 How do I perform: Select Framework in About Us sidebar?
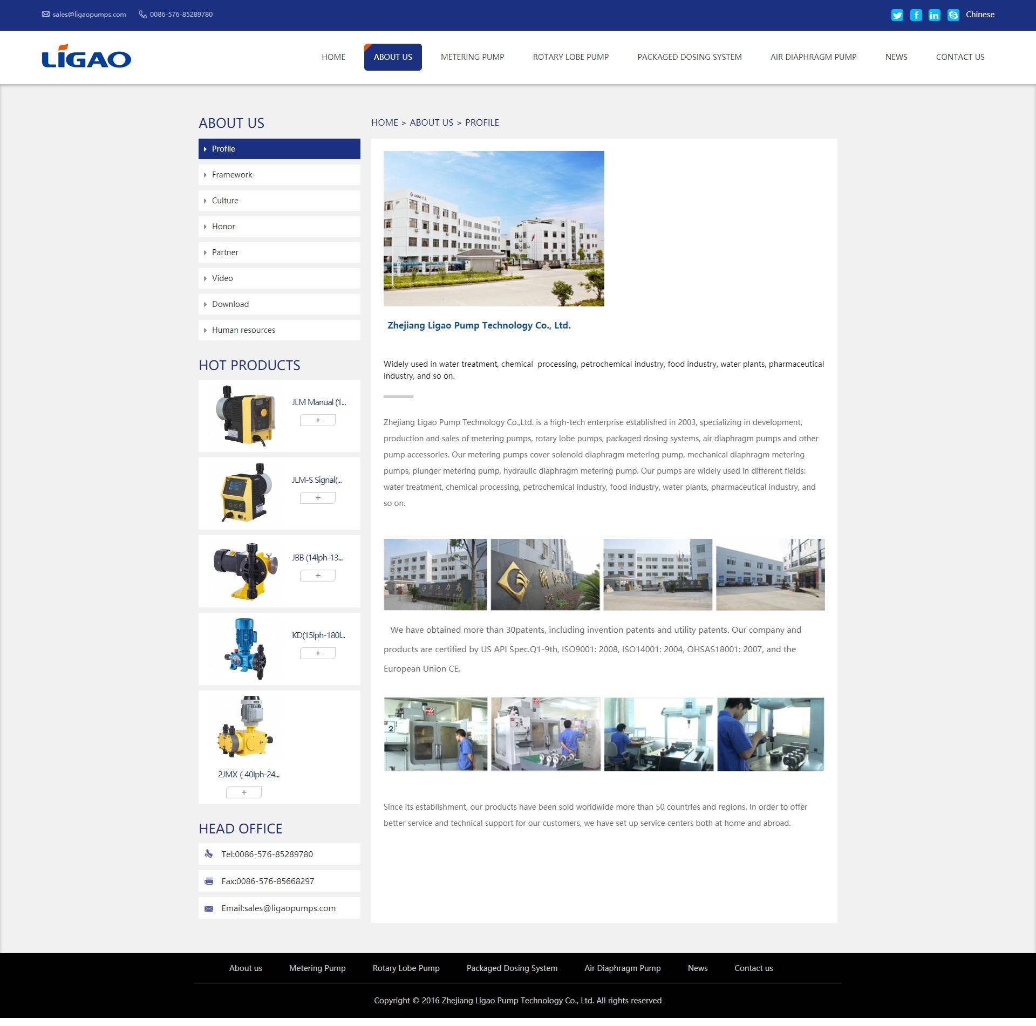coord(232,175)
